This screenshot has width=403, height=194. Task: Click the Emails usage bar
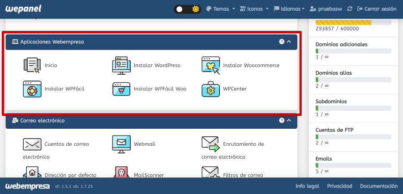(x=353, y=165)
